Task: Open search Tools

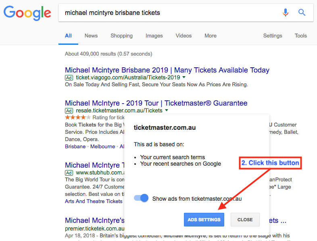Action: tap(300, 36)
